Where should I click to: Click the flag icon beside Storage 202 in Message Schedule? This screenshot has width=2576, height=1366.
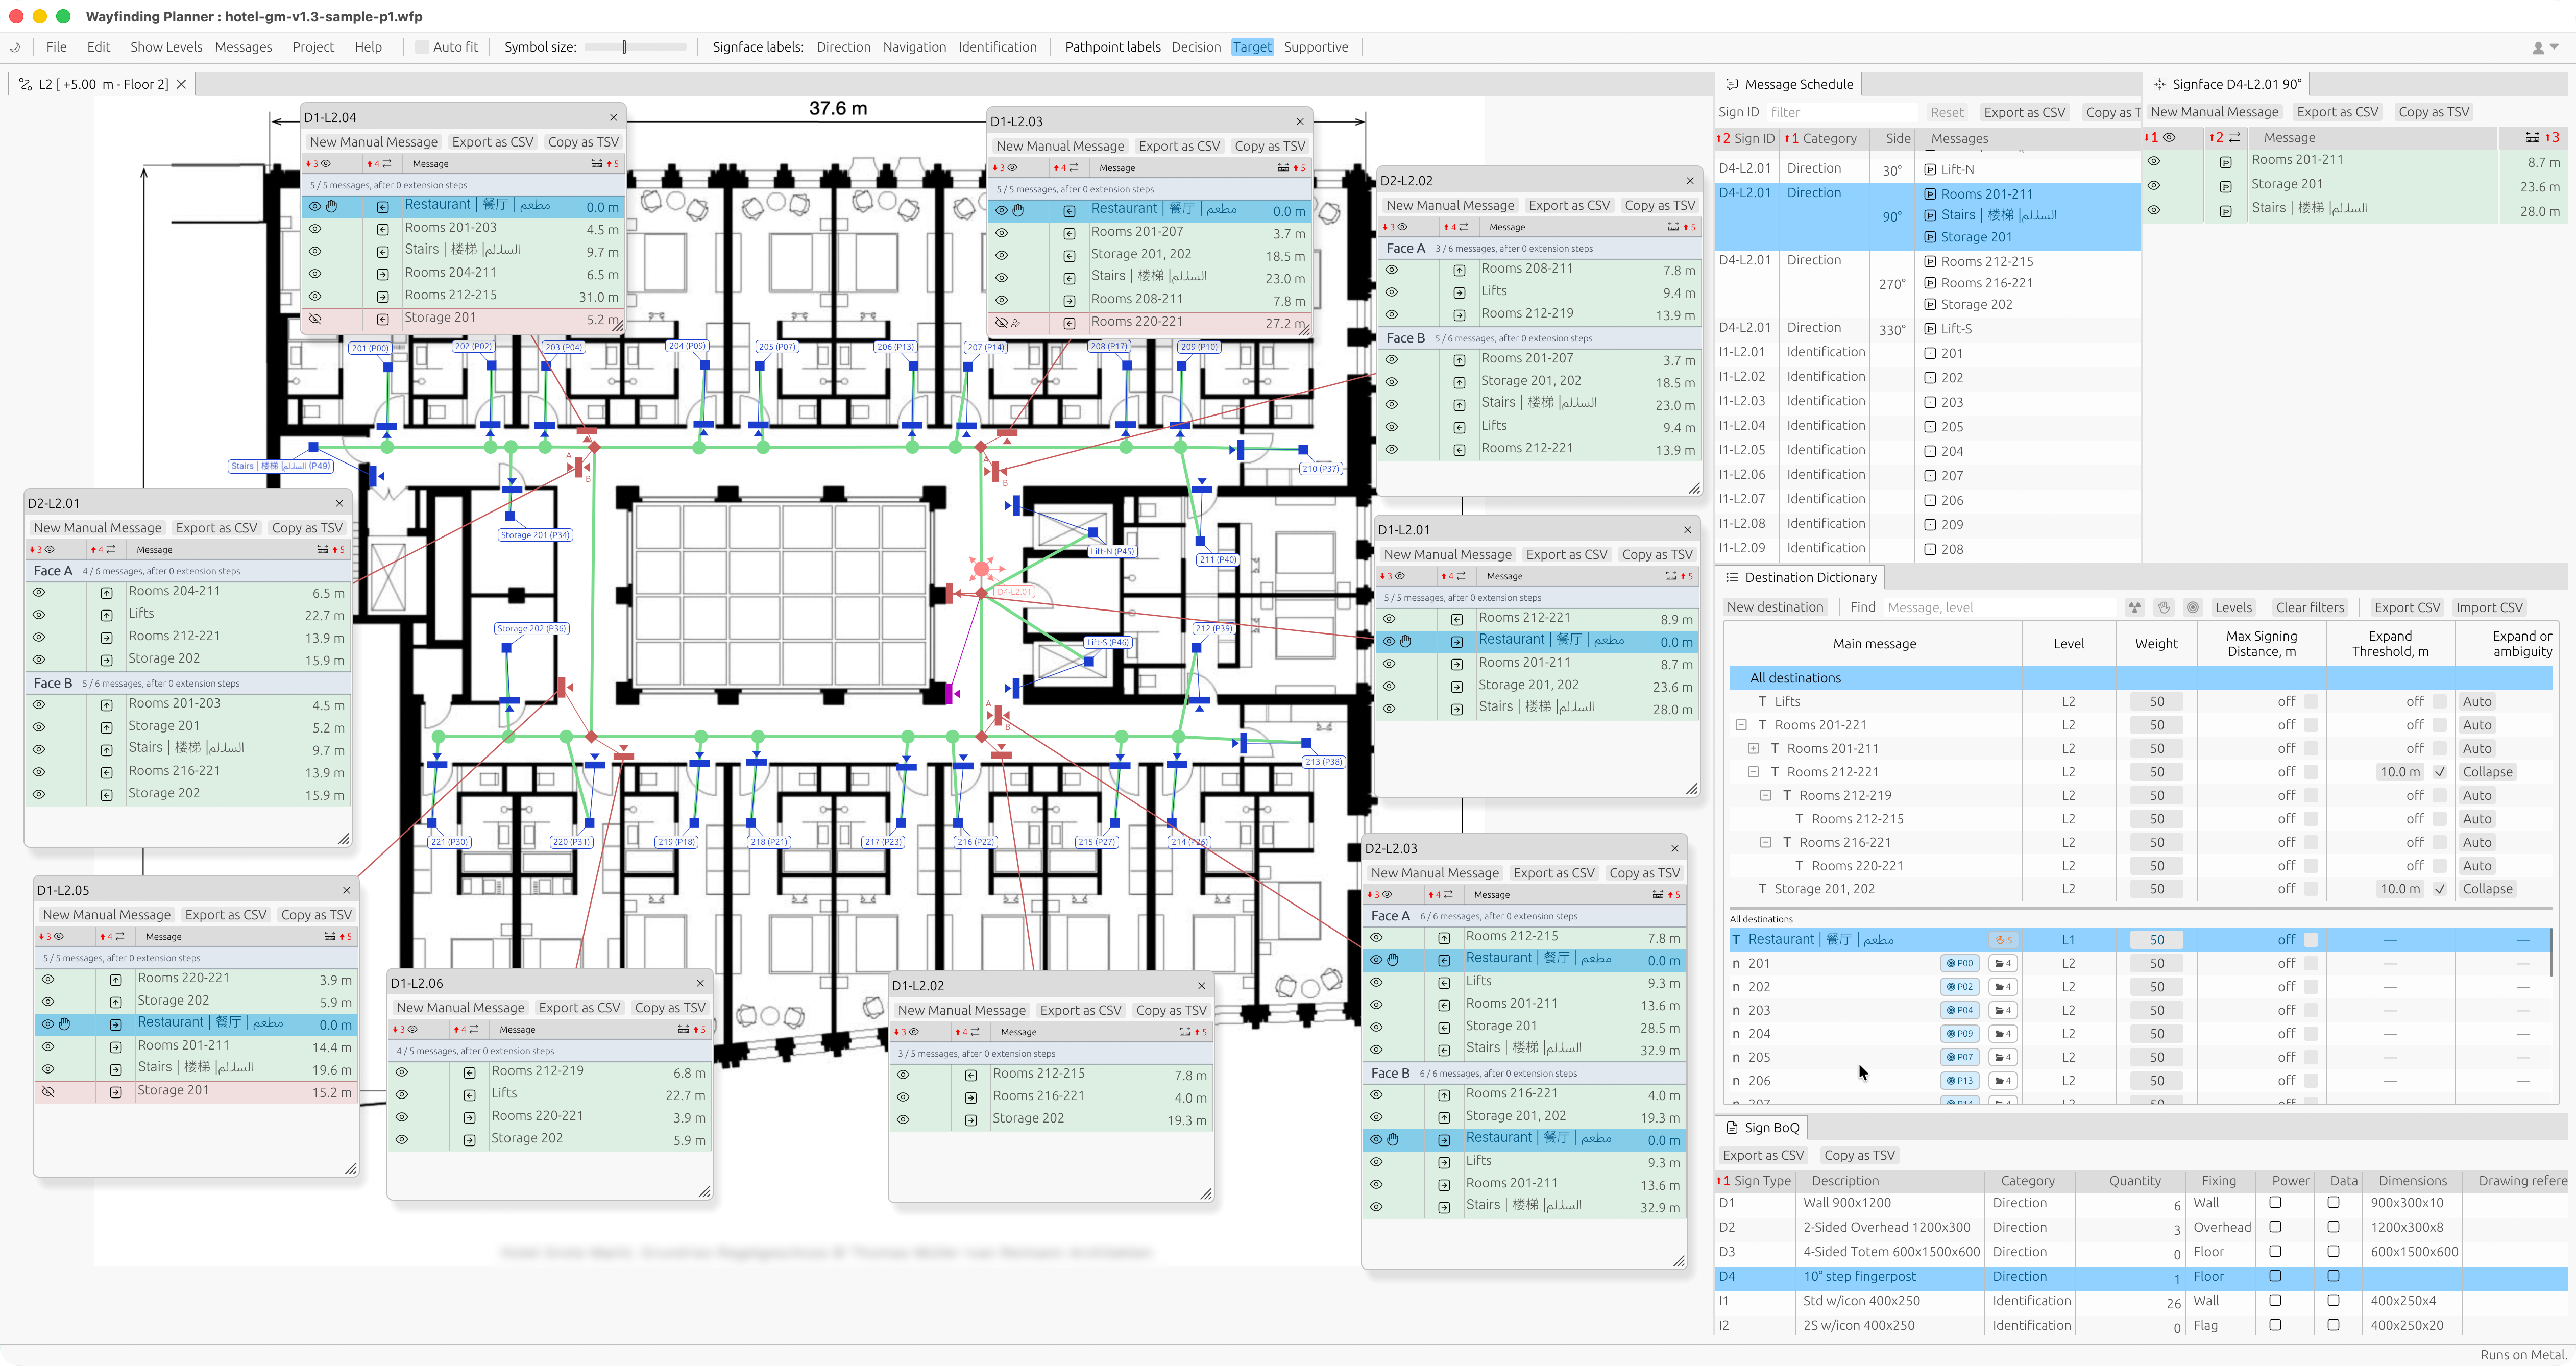(x=1931, y=305)
